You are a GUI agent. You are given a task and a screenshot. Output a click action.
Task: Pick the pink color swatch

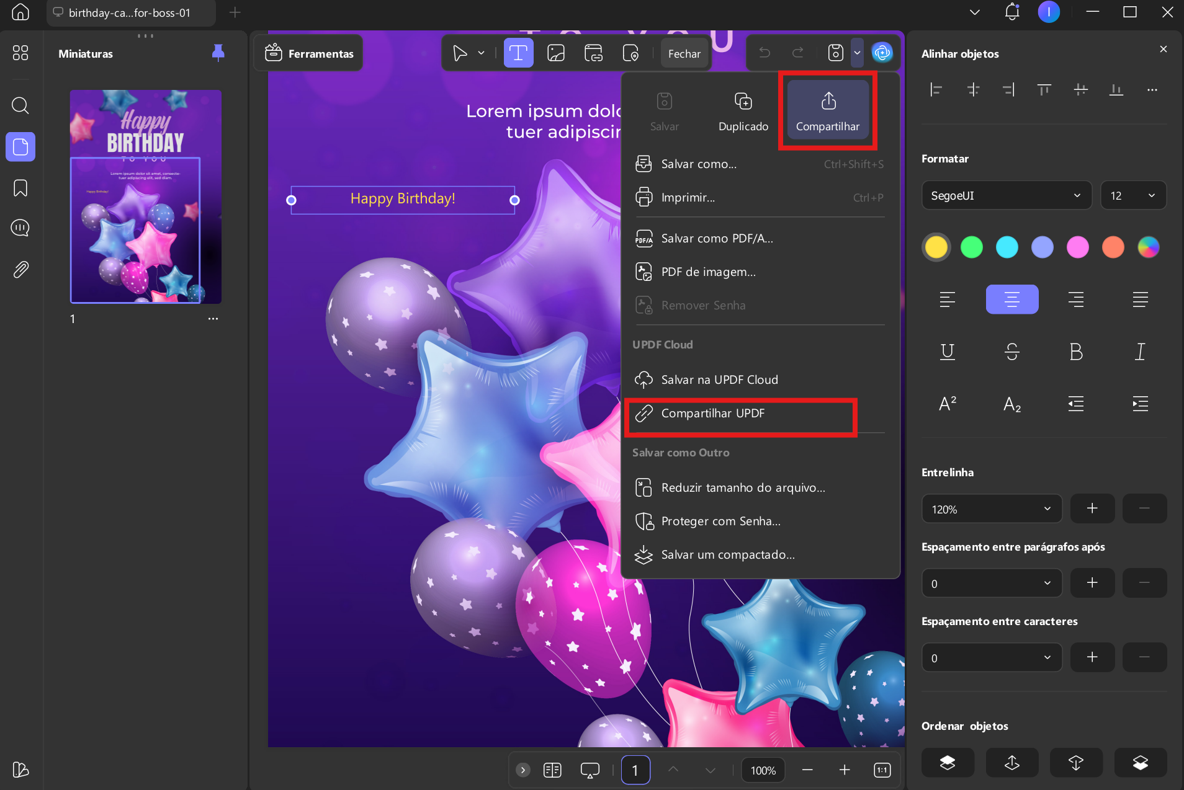pyautogui.click(x=1078, y=247)
